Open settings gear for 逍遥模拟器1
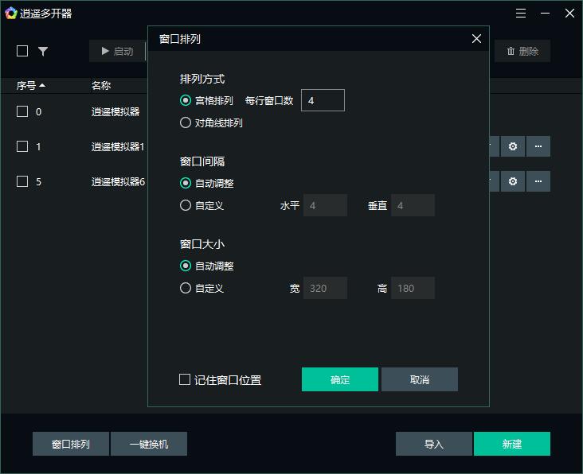 click(513, 146)
